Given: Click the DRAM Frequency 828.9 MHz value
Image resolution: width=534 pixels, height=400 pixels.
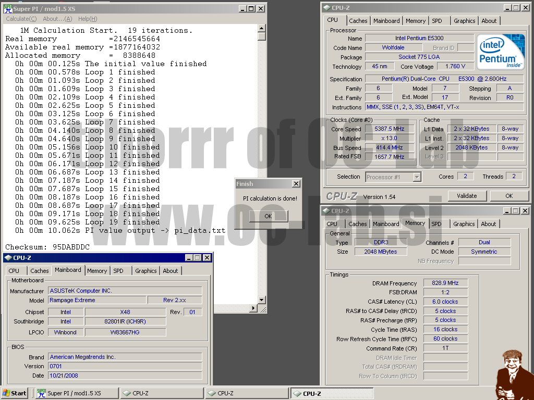Looking at the screenshot, I should 445,283.
